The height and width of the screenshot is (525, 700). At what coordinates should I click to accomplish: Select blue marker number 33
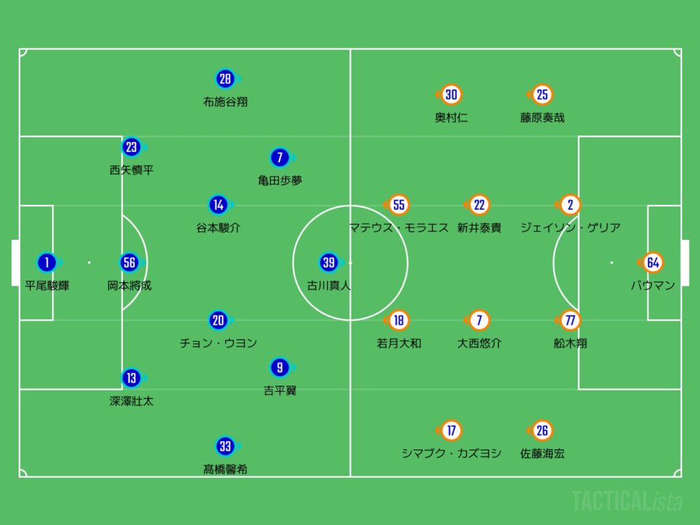(x=225, y=446)
